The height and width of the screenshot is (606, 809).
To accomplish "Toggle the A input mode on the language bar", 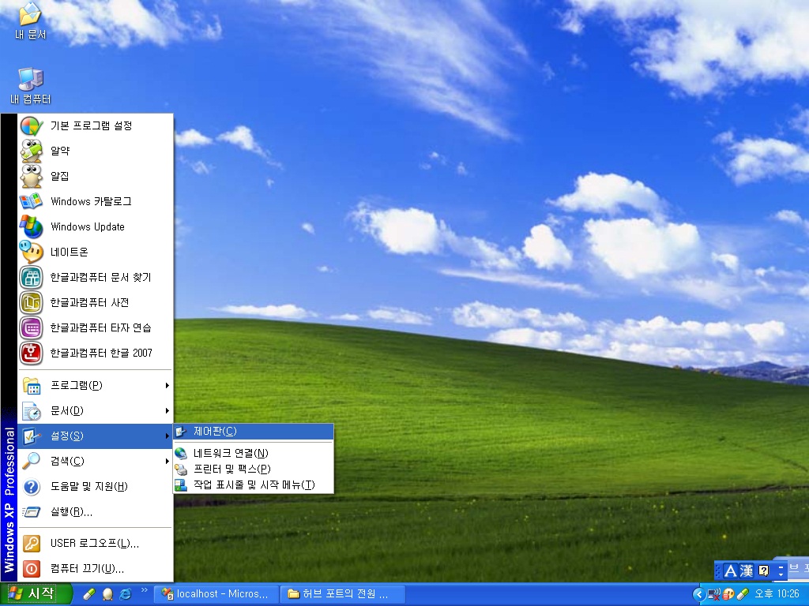I will (730, 571).
